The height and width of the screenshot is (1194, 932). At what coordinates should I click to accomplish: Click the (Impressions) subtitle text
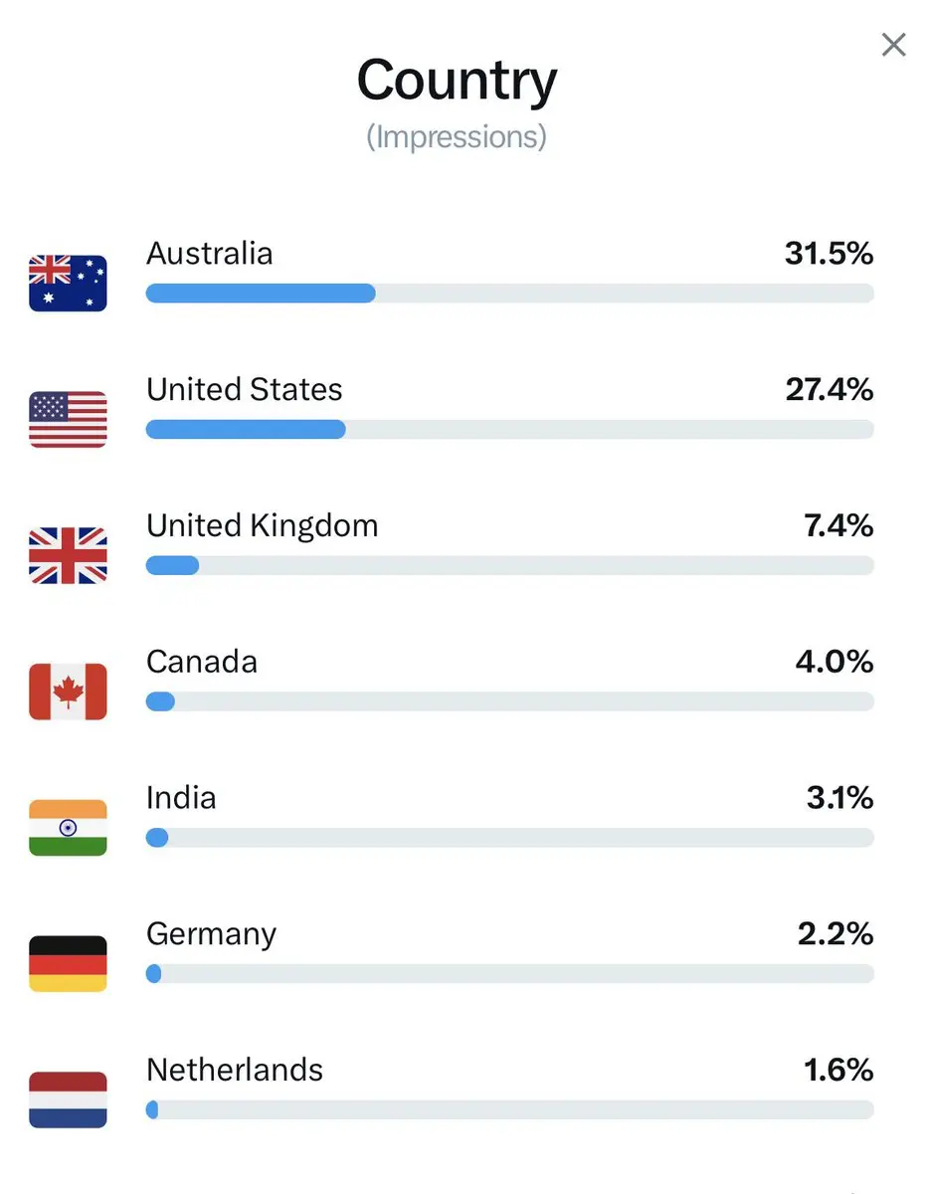pos(457,136)
